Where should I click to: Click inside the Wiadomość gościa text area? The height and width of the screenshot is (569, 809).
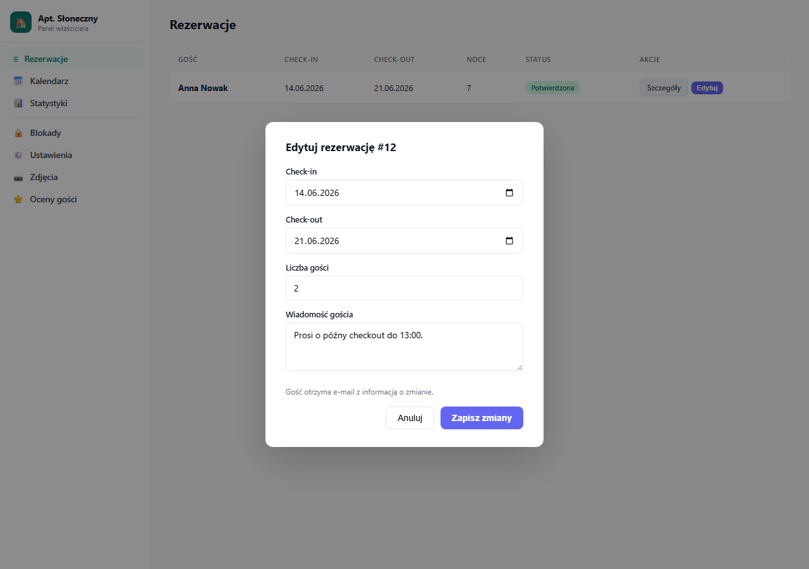tap(404, 347)
